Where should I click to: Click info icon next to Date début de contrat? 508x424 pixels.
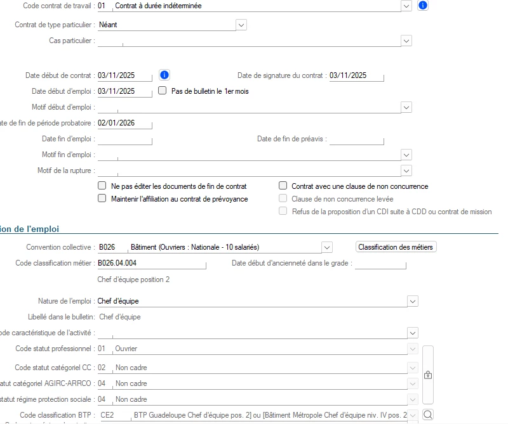164,75
